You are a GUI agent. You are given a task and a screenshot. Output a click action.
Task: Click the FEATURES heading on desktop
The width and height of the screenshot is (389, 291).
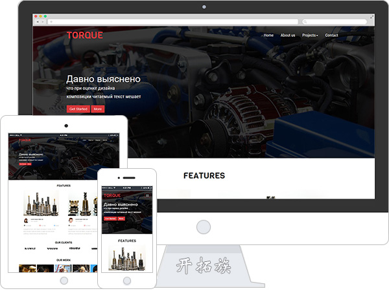coord(204,176)
